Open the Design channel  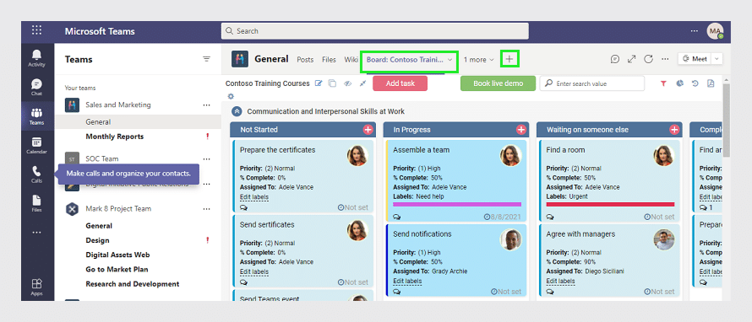(x=97, y=240)
